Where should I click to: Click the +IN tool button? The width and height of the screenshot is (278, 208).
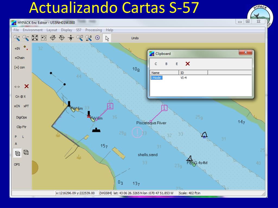point(17,48)
